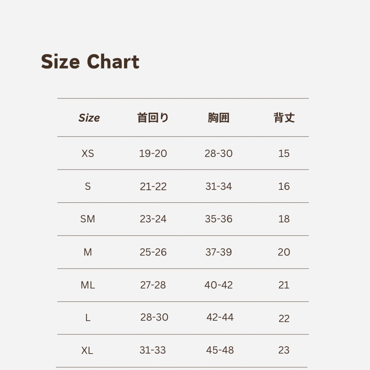Select the XL size label
The image size is (370, 370).
click(x=87, y=351)
